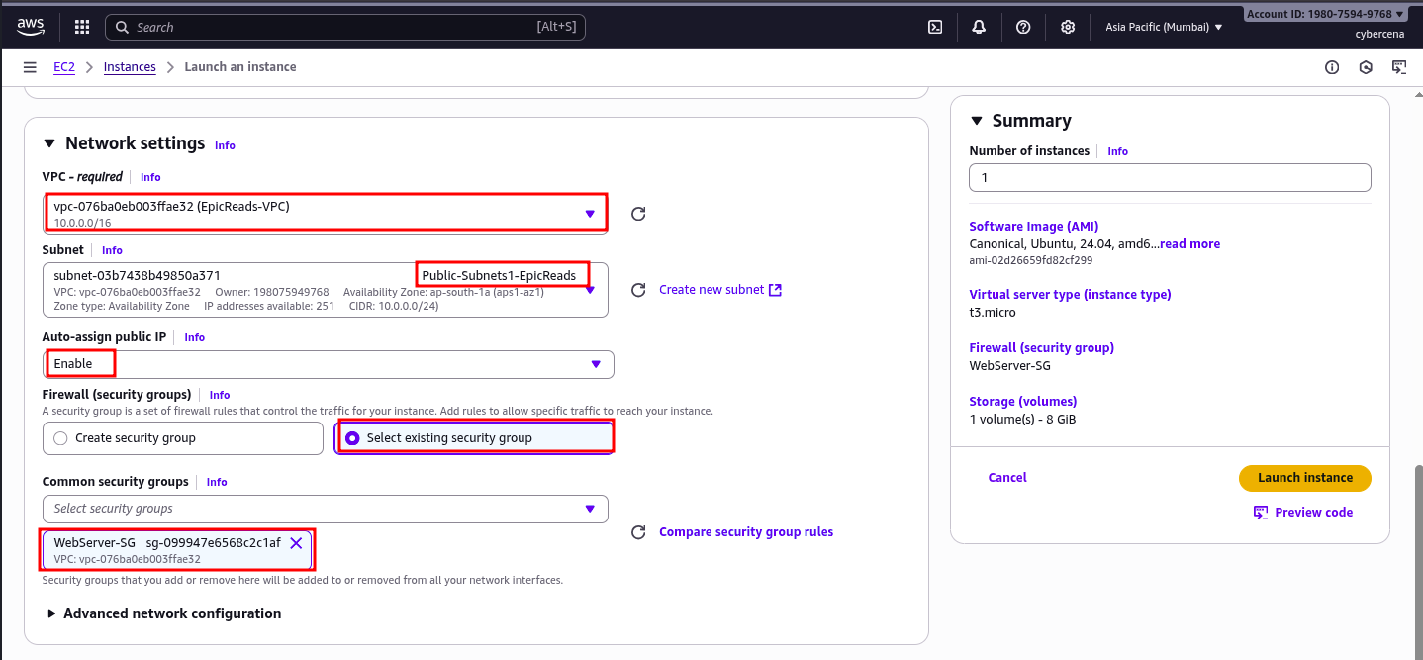Collapse the Summary panel
This screenshot has height=660, width=1423.
976,121
